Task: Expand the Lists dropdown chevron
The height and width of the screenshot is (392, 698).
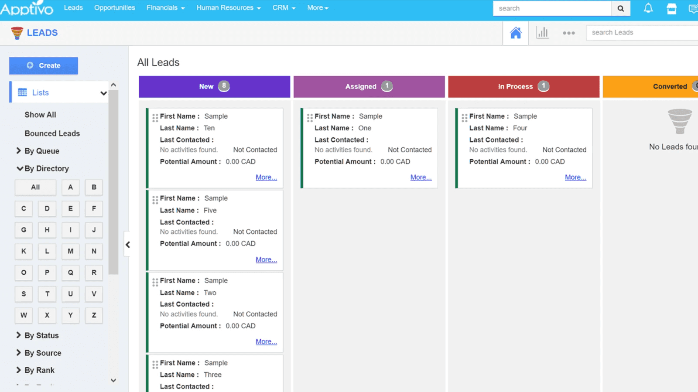Action: (103, 93)
